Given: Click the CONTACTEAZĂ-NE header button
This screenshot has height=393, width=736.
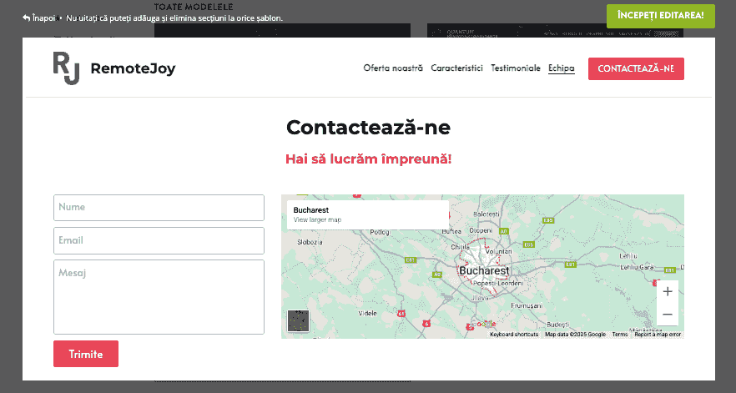Looking at the screenshot, I should pyautogui.click(x=636, y=68).
